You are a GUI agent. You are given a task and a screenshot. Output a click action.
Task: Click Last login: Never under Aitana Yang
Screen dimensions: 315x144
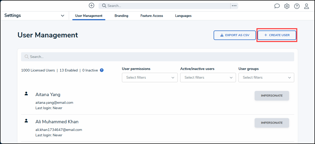click(x=49, y=108)
